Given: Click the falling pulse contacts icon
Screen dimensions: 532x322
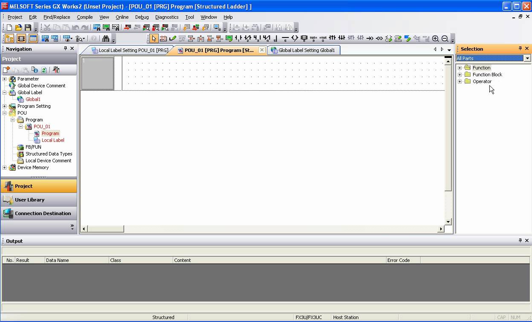Looking at the screenshot, I should tap(341, 39).
